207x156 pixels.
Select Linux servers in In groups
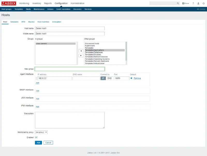(56, 44)
